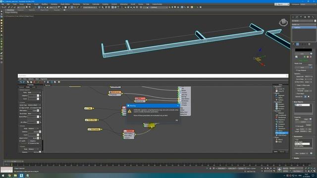The width and height of the screenshot is (317, 178).
Task: Open the Mode dropdown under Default Segment
Action: [34, 92]
